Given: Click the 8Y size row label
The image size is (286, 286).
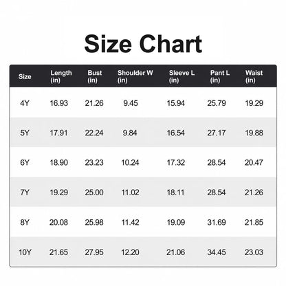Looking at the screenshot, I should pos(25,222).
